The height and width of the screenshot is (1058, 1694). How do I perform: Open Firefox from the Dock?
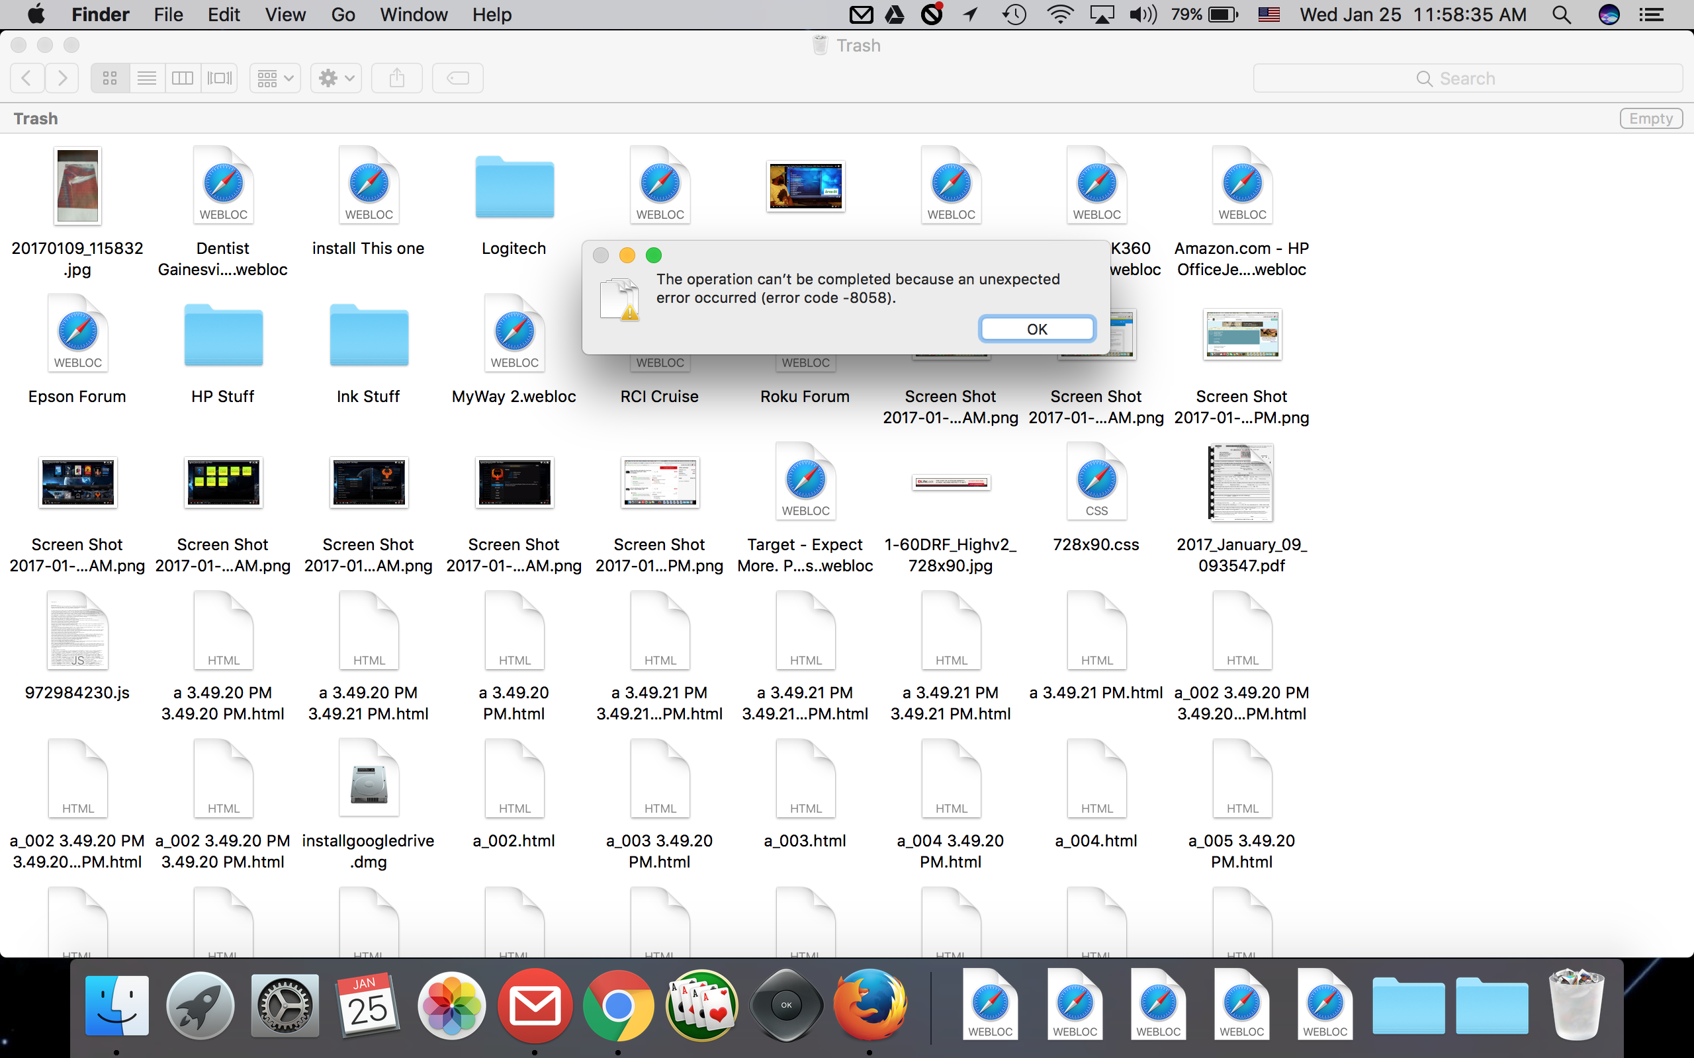click(x=869, y=1006)
